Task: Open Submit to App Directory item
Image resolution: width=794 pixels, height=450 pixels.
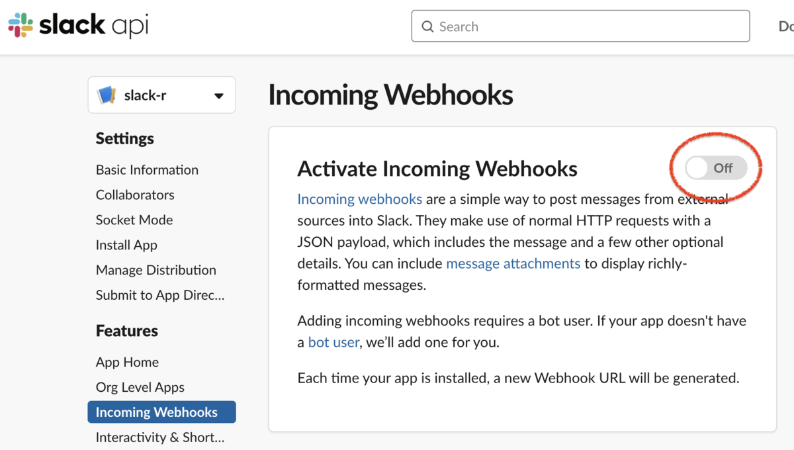Action: pyautogui.click(x=160, y=295)
